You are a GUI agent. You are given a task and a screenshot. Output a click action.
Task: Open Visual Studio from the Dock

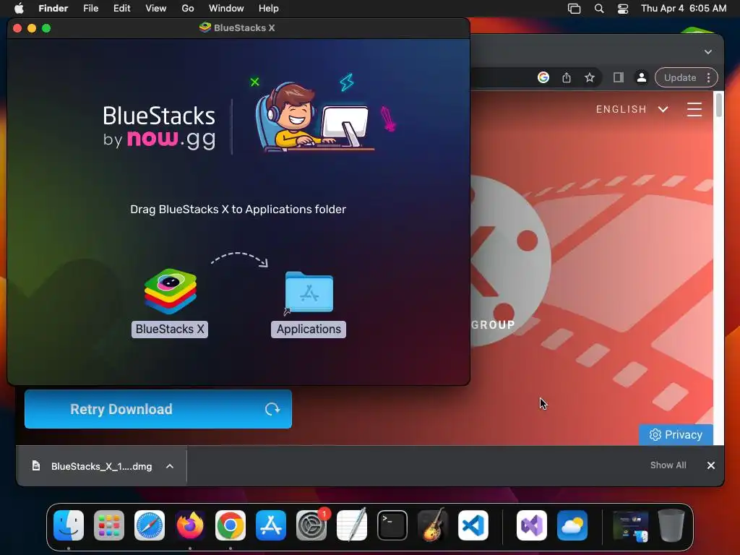pos(532,525)
